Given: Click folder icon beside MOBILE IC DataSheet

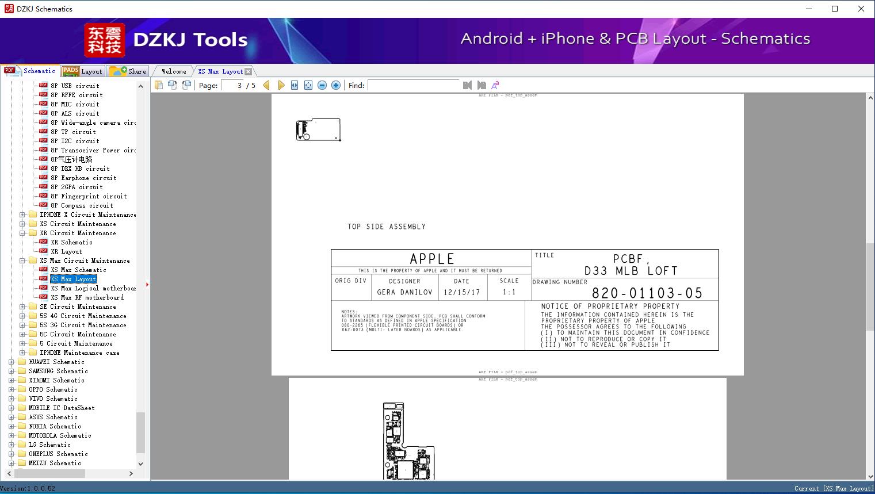Looking at the screenshot, I should [x=22, y=408].
